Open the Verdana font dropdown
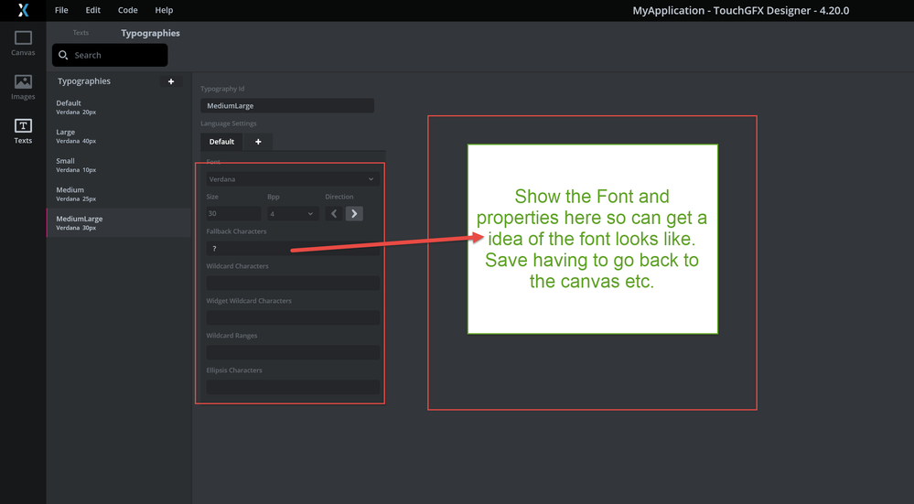This screenshot has height=504, width=914. click(293, 179)
